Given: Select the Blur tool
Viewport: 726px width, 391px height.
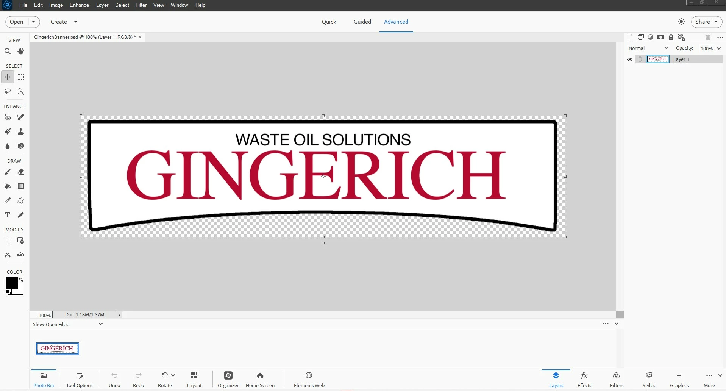Looking at the screenshot, I should 8,146.
